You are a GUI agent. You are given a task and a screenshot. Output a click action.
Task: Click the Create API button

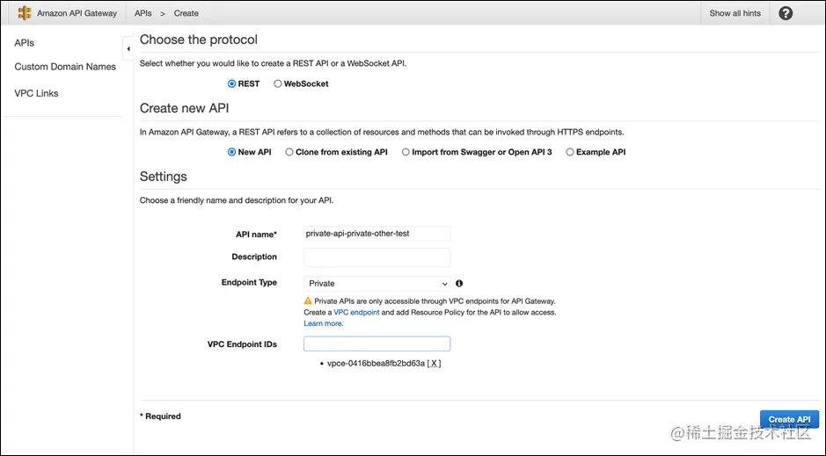[788, 420]
